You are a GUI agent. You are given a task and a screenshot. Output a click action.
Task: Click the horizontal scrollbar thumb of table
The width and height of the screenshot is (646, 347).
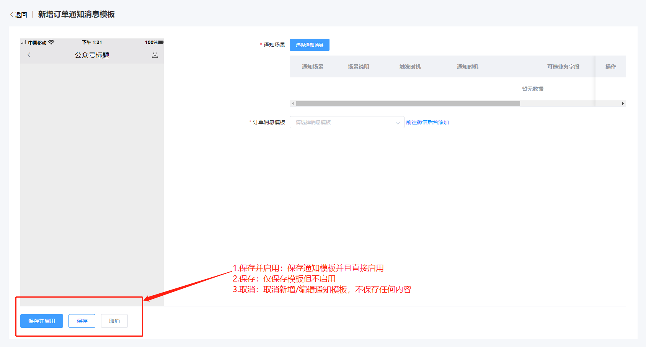408,103
